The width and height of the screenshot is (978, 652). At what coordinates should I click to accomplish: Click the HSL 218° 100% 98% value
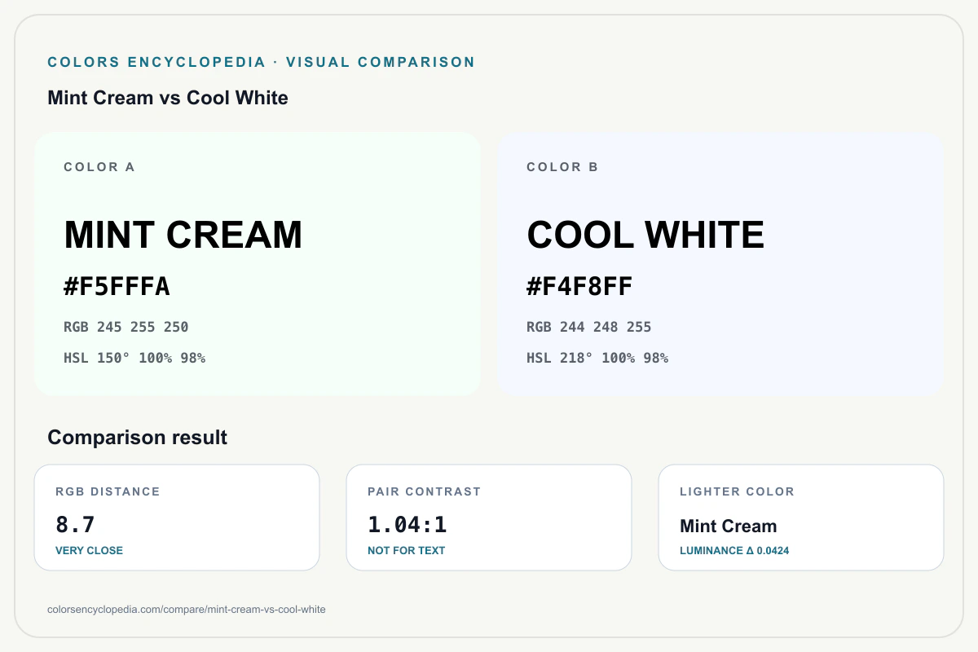597,357
